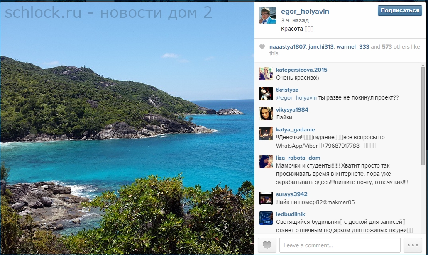
Task: Open egor_holyavin username link
Action: point(305,12)
